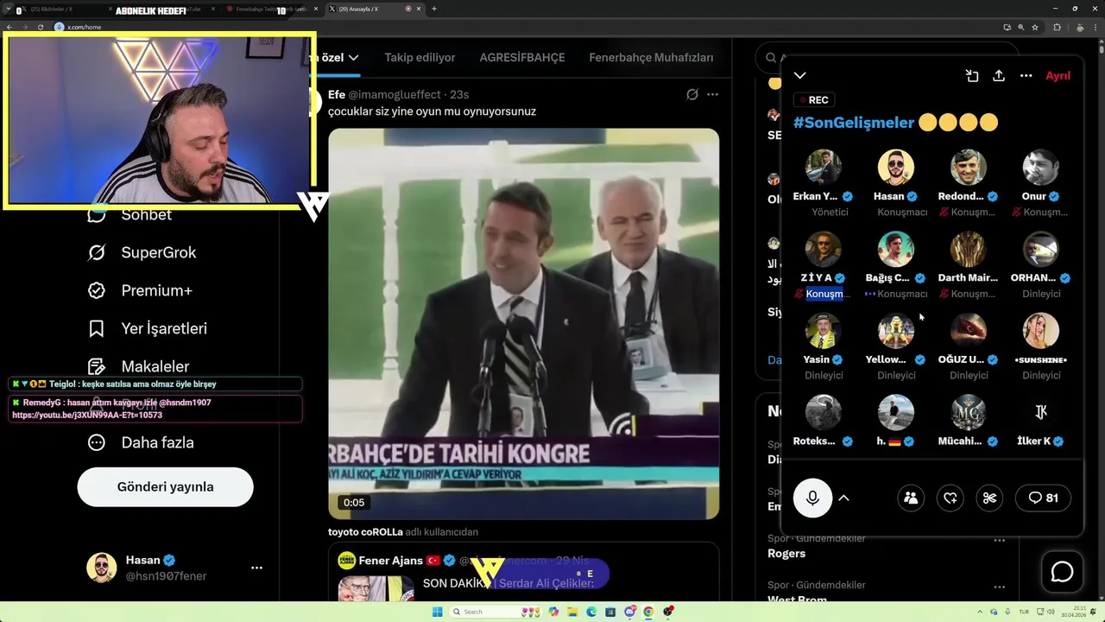Open more options for Rogers trend

pos(999,541)
